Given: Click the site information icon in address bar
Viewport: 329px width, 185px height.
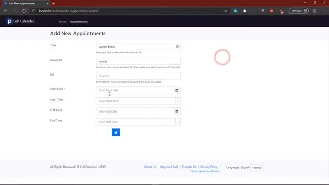Looking at the screenshot, I should click(x=34, y=11).
